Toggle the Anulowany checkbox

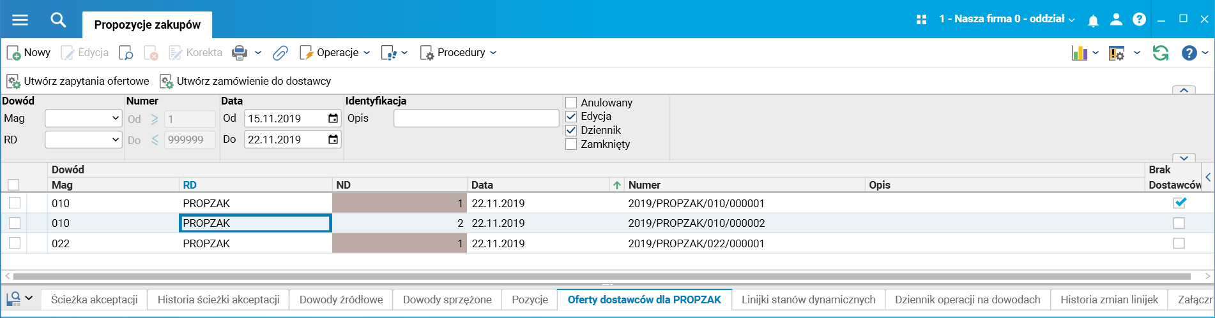571,103
